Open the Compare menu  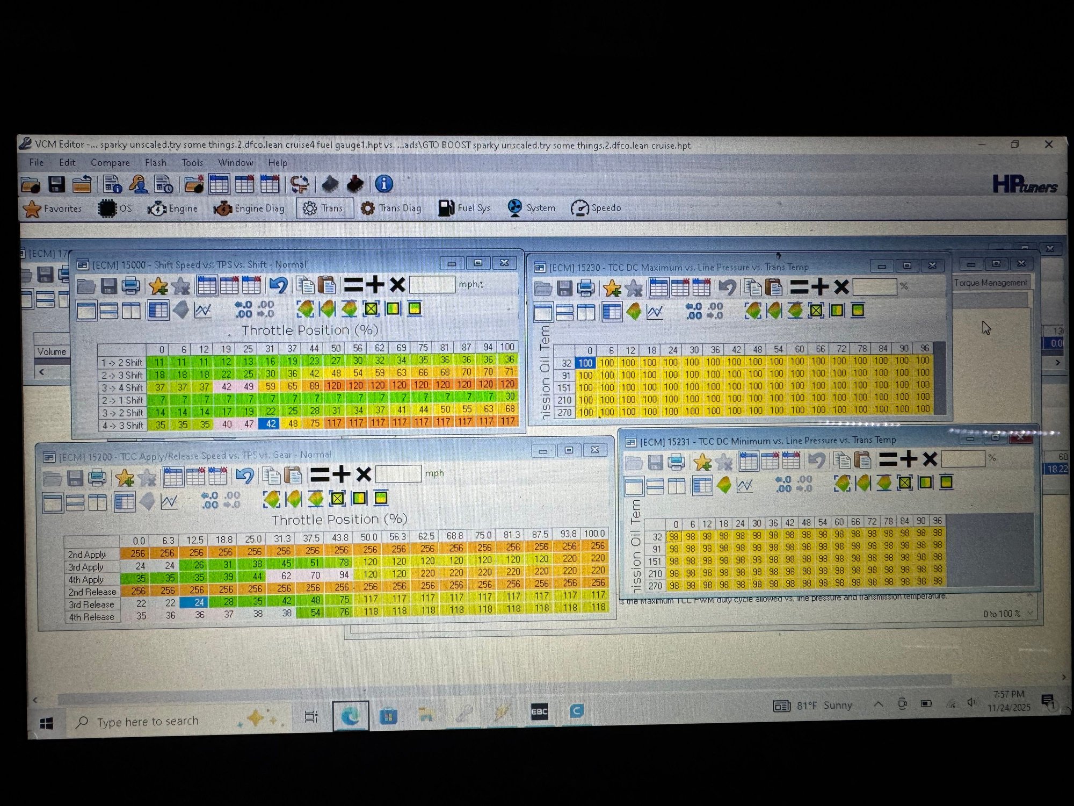110,163
